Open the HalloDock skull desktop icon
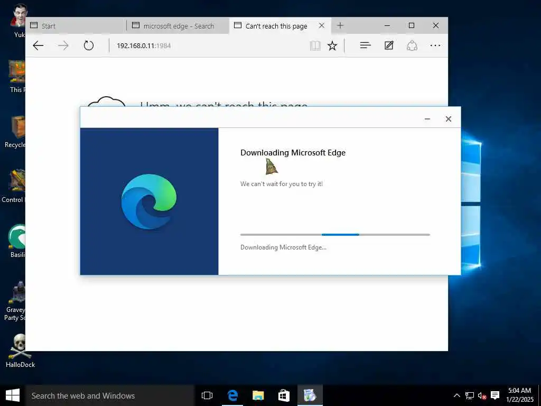 coord(20,350)
